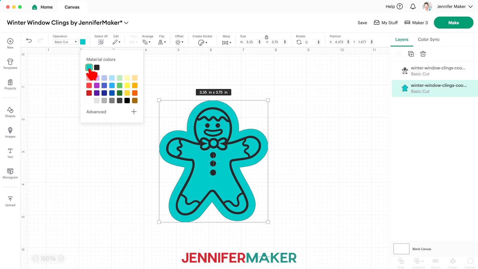Open the Arrange dropdown
Screen dimensions: 478x269
tap(146, 42)
